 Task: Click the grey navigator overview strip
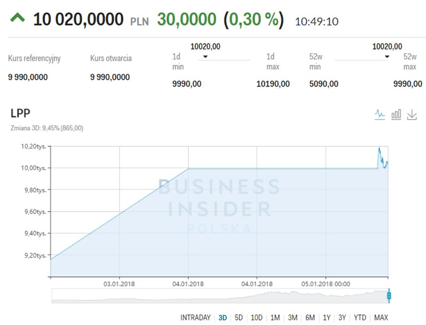(x=219, y=296)
